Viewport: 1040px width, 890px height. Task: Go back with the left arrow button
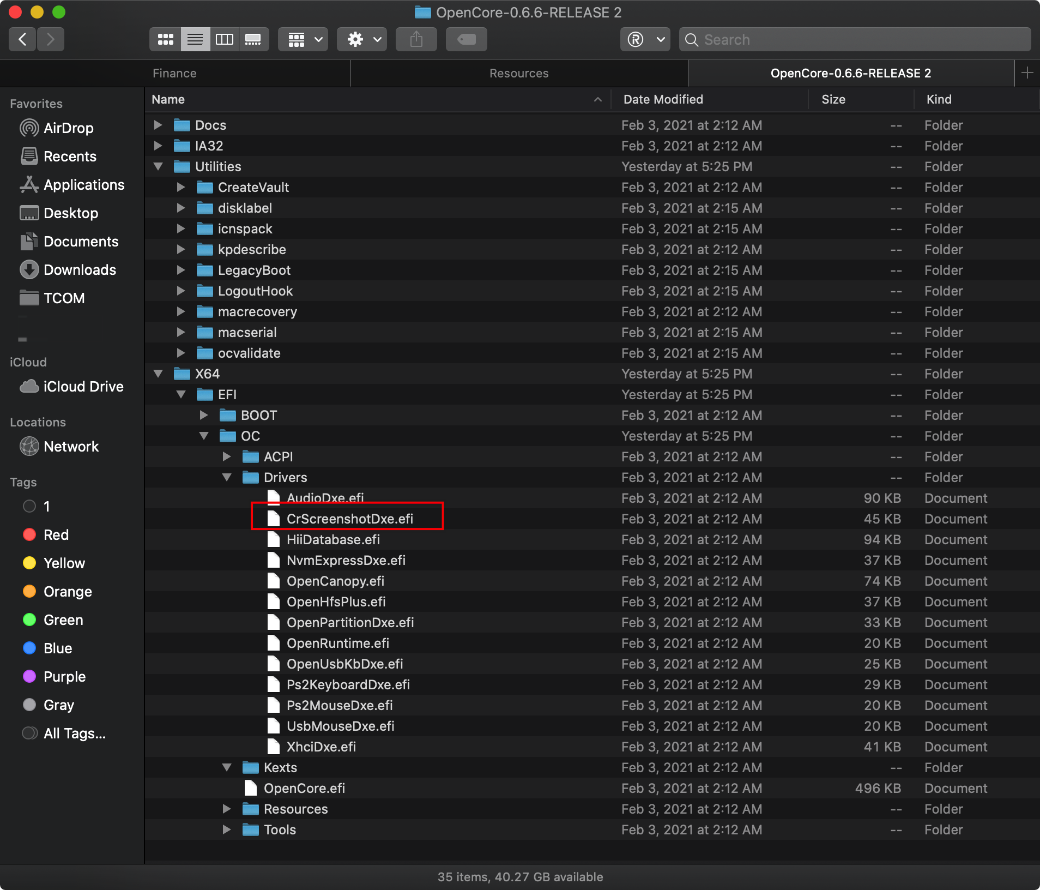coord(22,39)
